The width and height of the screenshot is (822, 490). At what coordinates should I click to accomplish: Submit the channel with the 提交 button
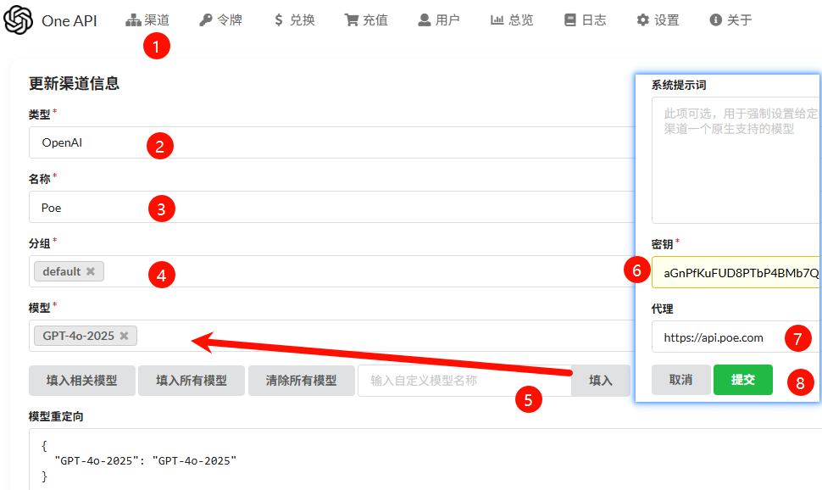tap(742, 380)
